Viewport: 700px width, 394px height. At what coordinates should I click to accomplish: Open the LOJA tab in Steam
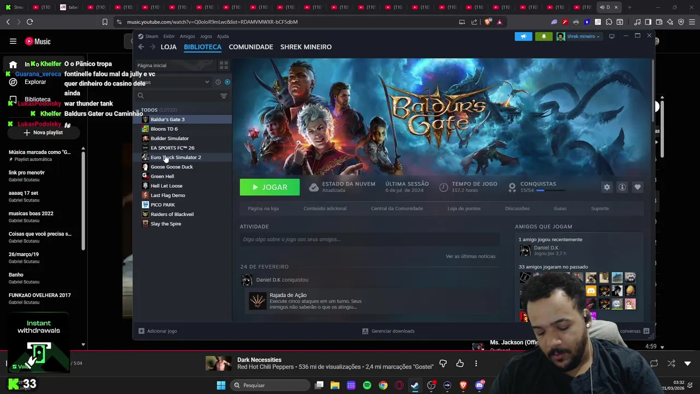click(x=168, y=47)
